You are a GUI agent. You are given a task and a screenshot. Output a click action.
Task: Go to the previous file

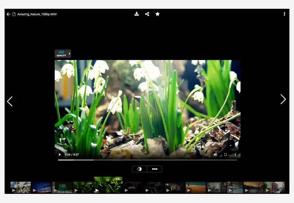tap(10, 102)
